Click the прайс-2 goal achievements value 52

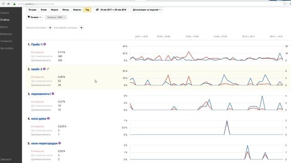[x=60, y=81]
